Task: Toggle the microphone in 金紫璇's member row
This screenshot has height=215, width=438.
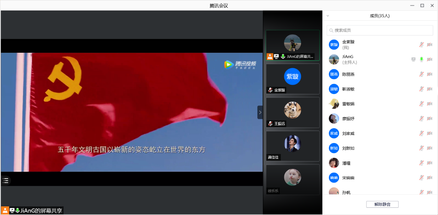Action: tap(421, 44)
